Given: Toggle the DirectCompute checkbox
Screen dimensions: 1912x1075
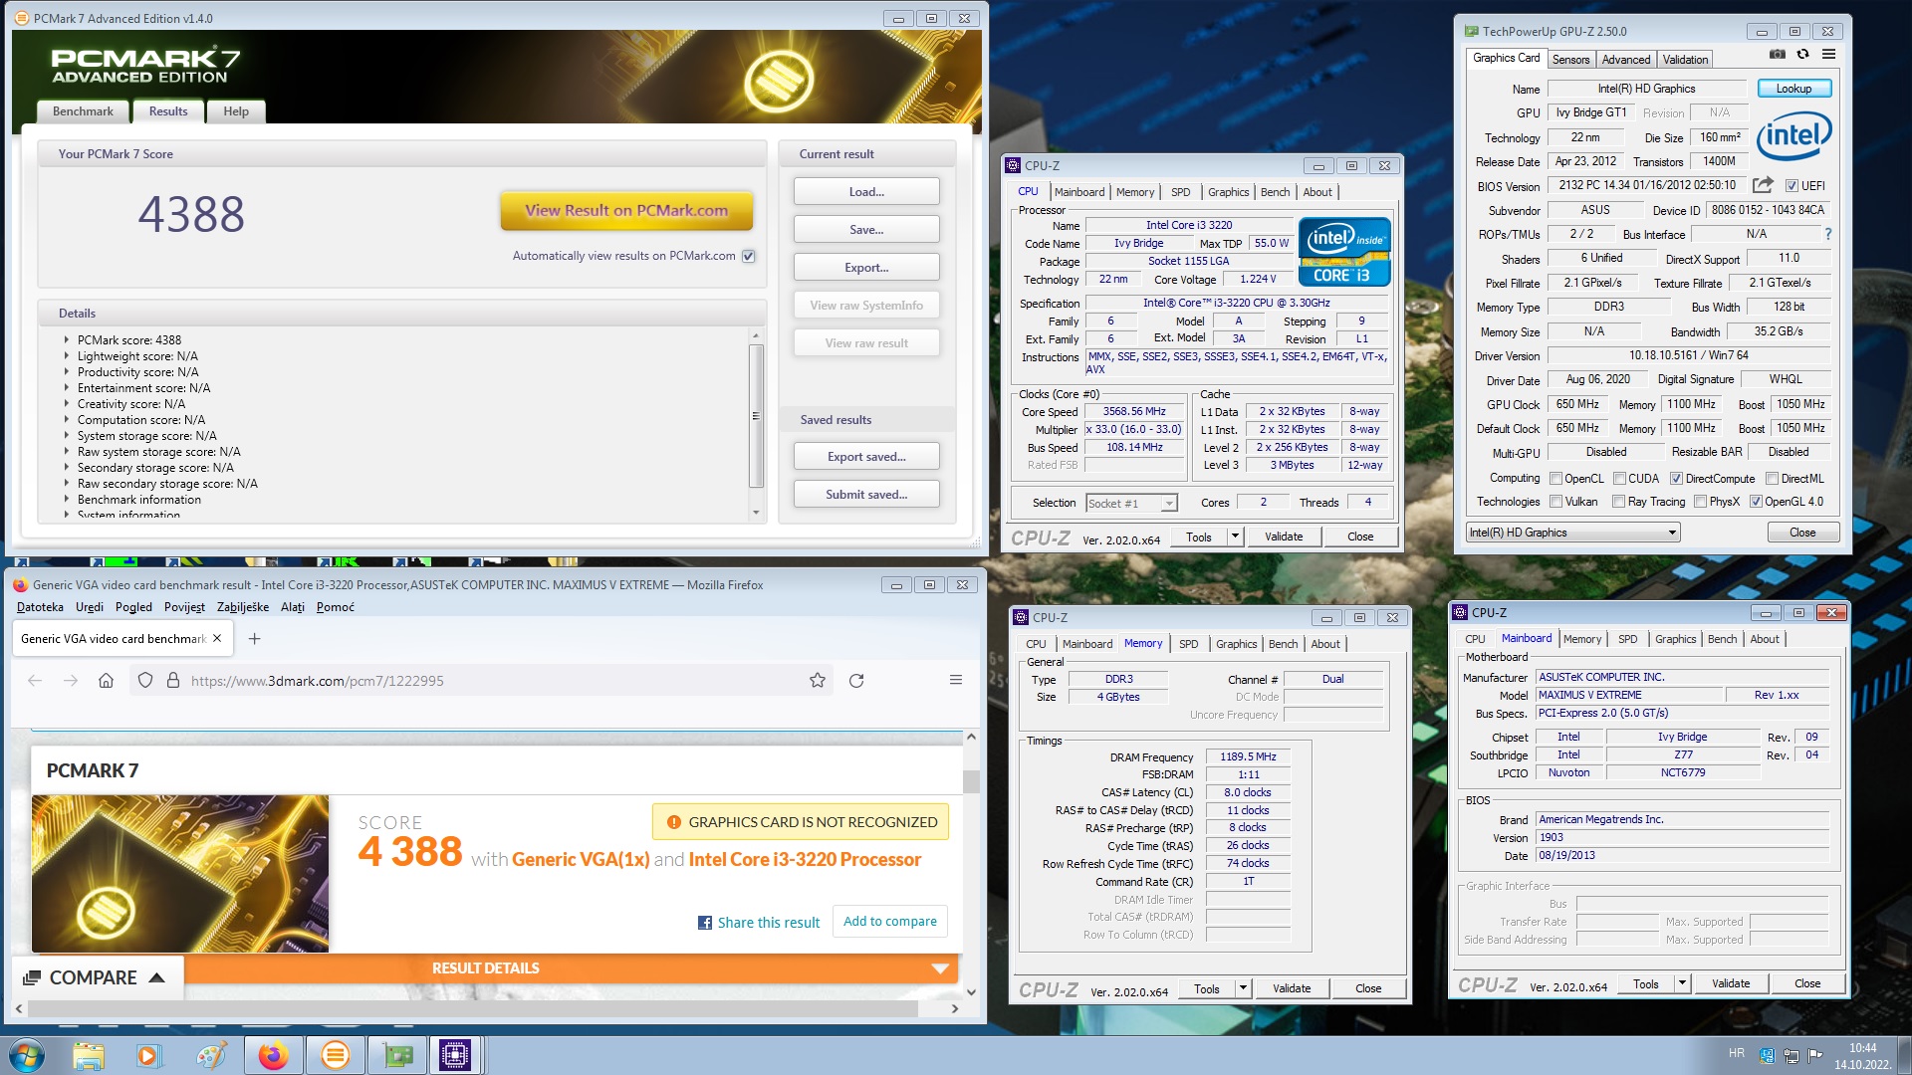Looking at the screenshot, I should tap(1676, 479).
